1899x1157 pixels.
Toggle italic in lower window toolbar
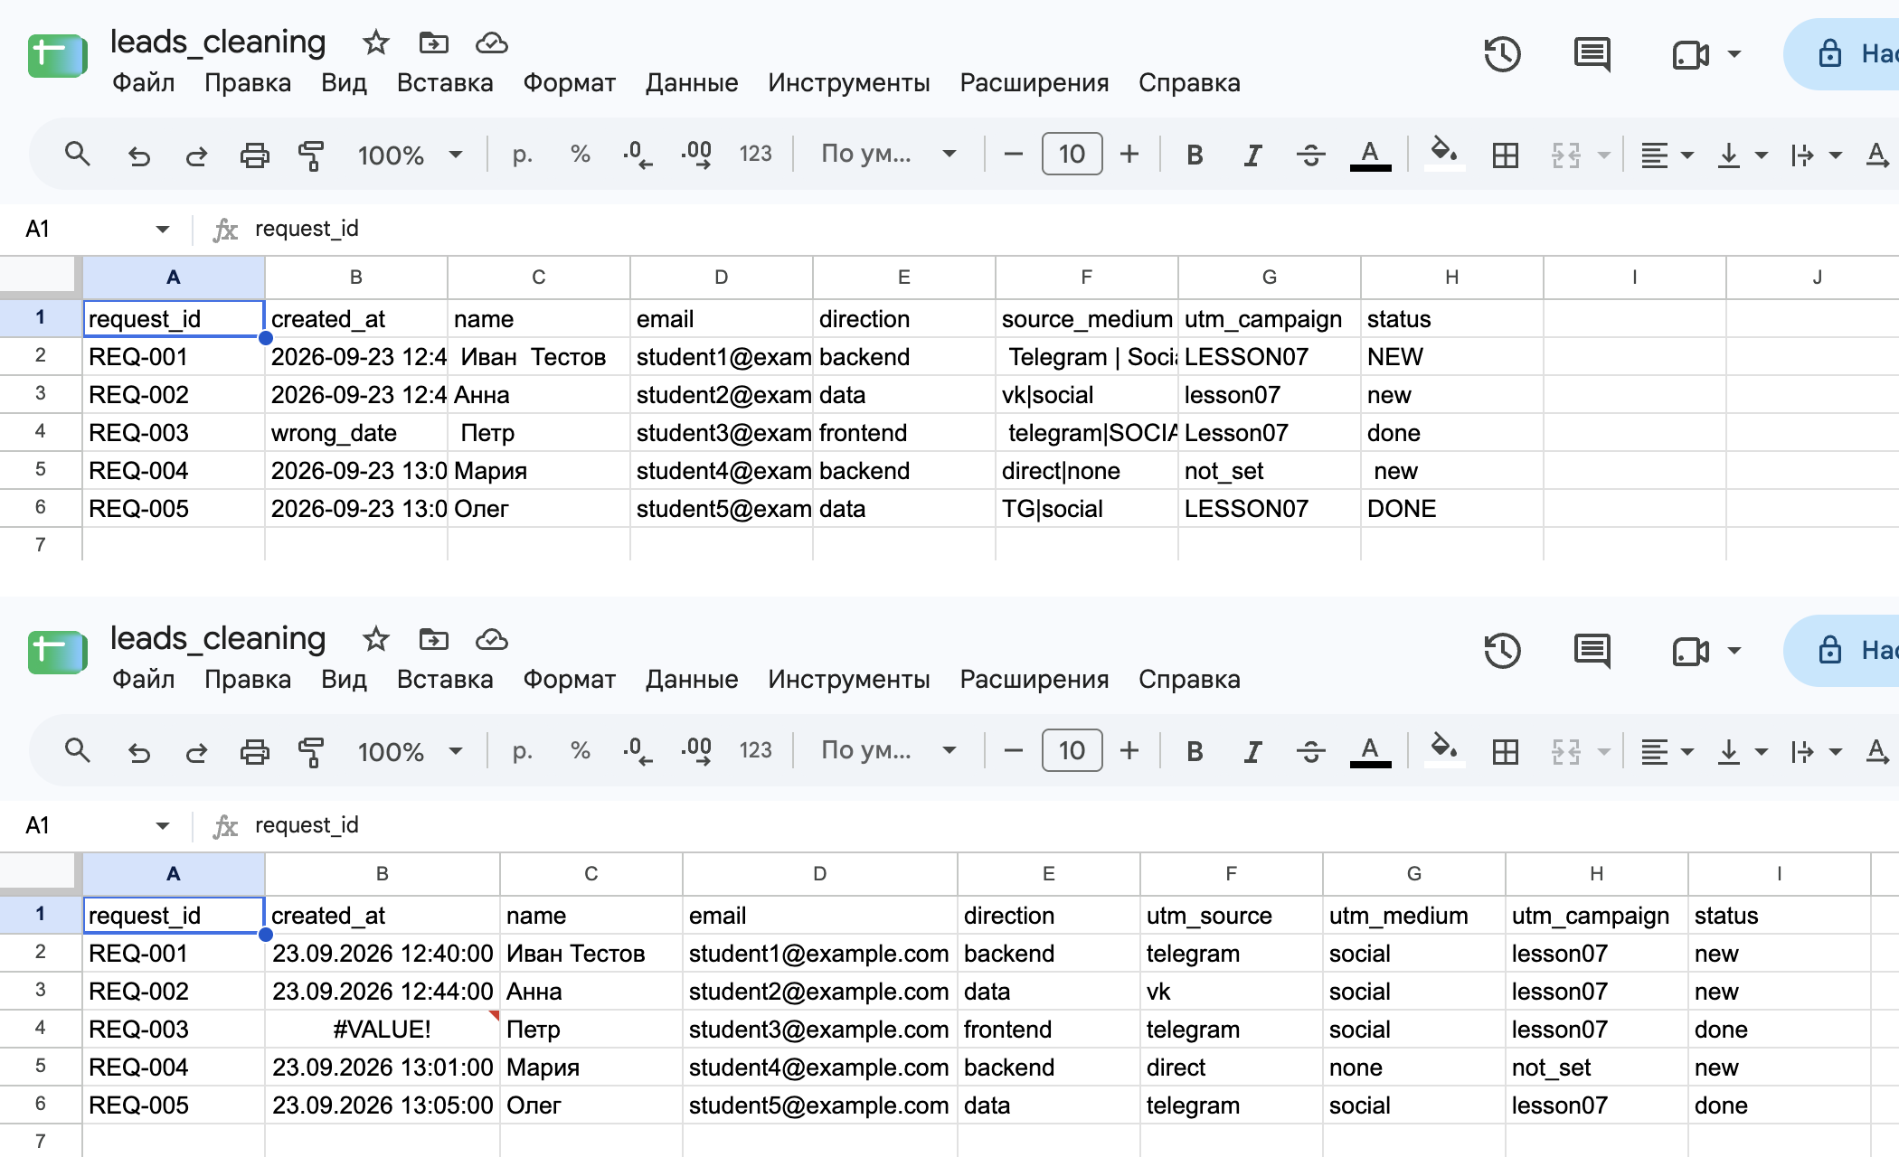1252,752
